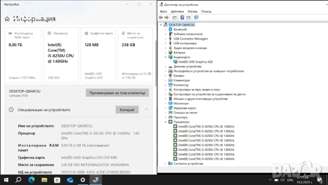The height and width of the screenshot is (185, 328).
Task: Open the Windows Start button
Action: tap(6, 180)
